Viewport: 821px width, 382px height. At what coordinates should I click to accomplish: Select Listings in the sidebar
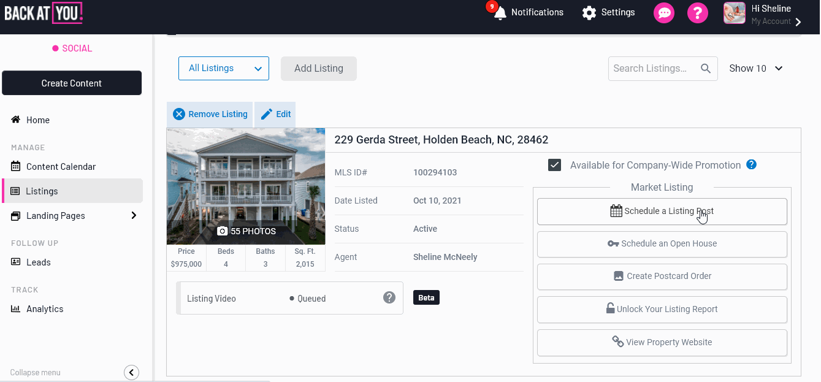tap(72, 191)
